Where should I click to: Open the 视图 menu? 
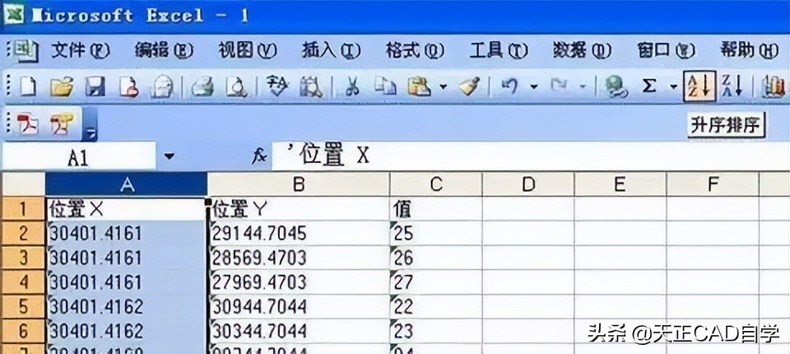248,50
